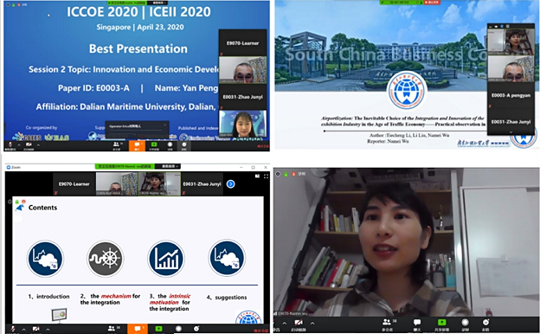Open the reactions icon in bottom-right Zoom toolbar
This screenshot has height=334, width=540.
485,322
